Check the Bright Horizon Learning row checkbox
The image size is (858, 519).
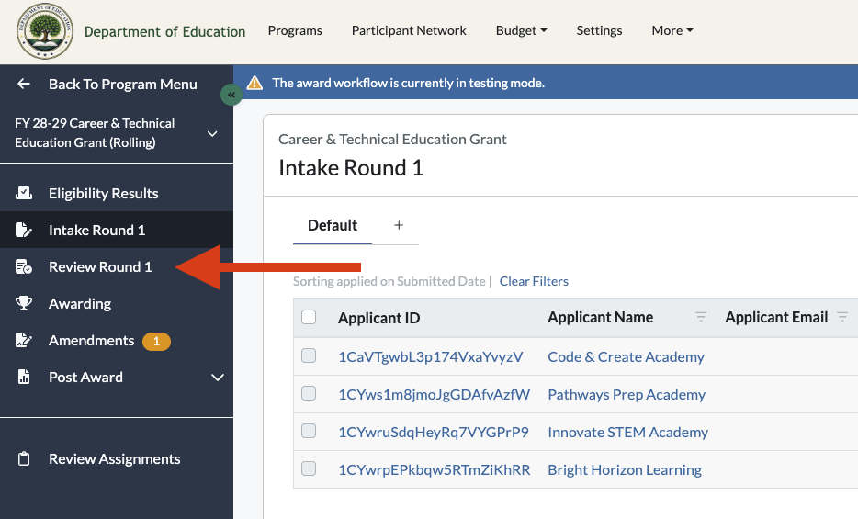[x=309, y=468]
